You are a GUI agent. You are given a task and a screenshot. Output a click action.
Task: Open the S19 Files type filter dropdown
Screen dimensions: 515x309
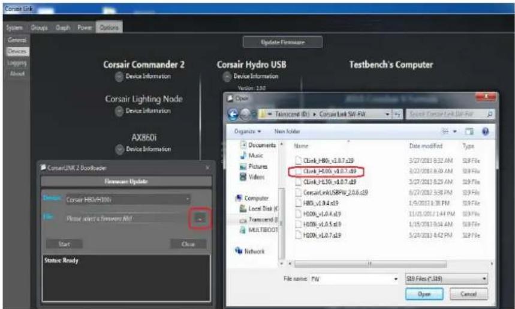[447, 279]
